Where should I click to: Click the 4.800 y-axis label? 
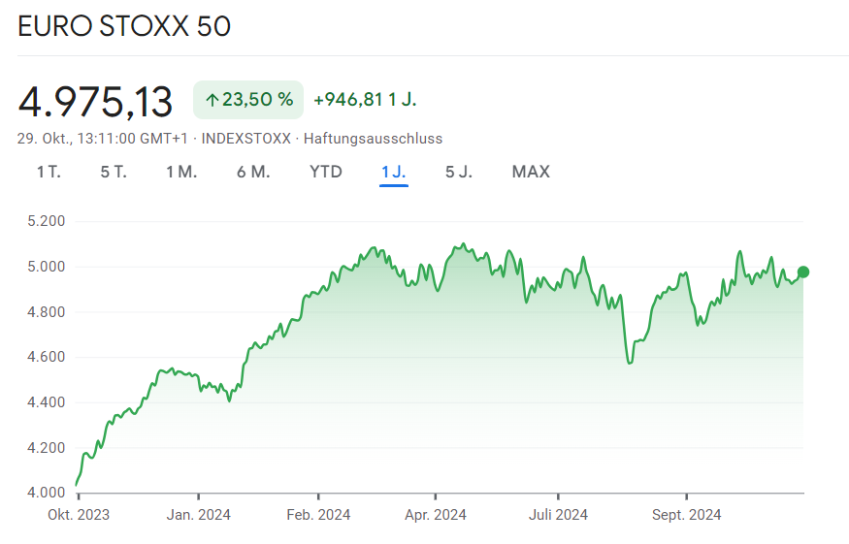(x=46, y=312)
